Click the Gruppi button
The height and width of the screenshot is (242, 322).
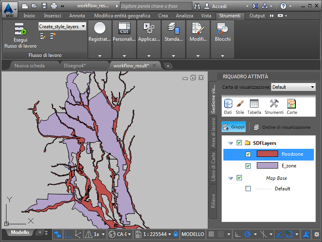click(234, 127)
